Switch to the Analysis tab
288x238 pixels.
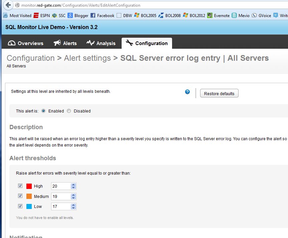(101, 43)
